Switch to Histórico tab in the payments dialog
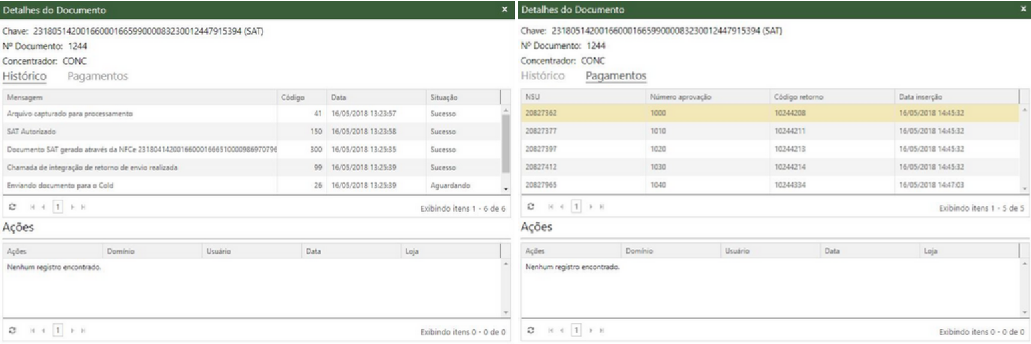 tap(542, 76)
